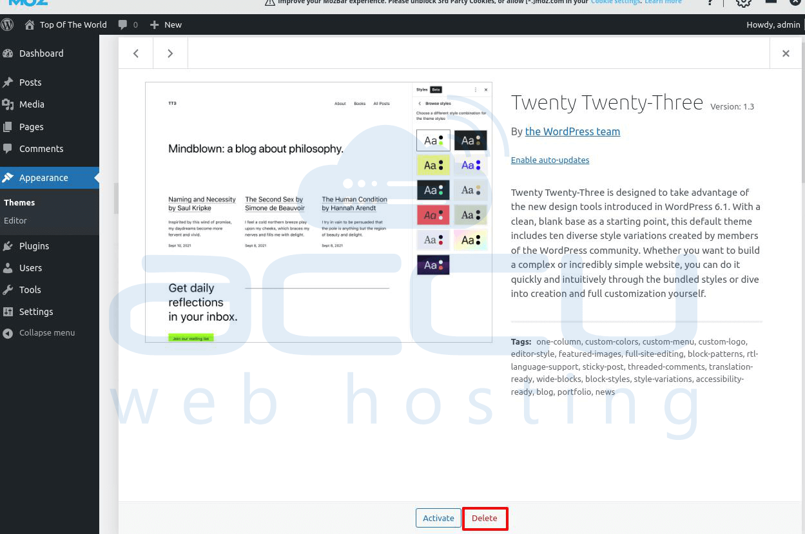This screenshot has width=805, height=534.
Task: Click the Tags: label
Action: pyautogui.click(x=521, y=342)
